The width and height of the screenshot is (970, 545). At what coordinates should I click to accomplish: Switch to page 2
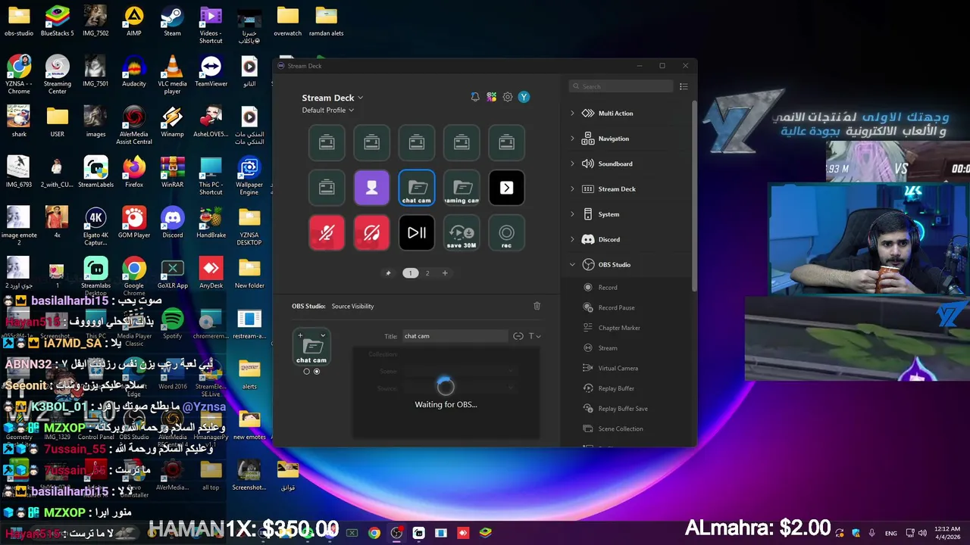pos(427,273)
